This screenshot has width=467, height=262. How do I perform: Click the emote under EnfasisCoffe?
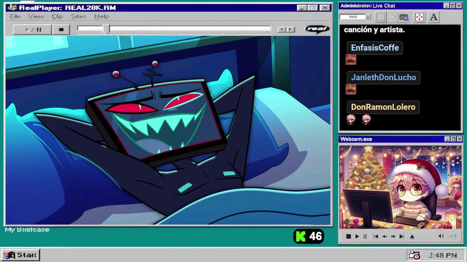[x=351, y=60]
